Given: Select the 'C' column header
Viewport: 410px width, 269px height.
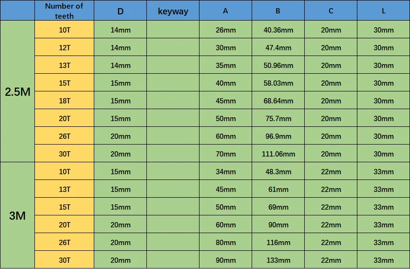Looking at the screenshot, I should tap(331, 11).
